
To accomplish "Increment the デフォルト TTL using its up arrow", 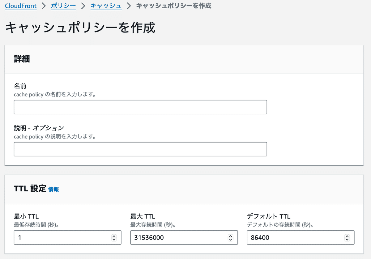I will click(x=347, y=236).
